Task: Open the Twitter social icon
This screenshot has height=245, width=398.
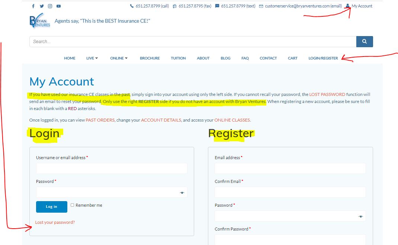Action: point(42,6)
